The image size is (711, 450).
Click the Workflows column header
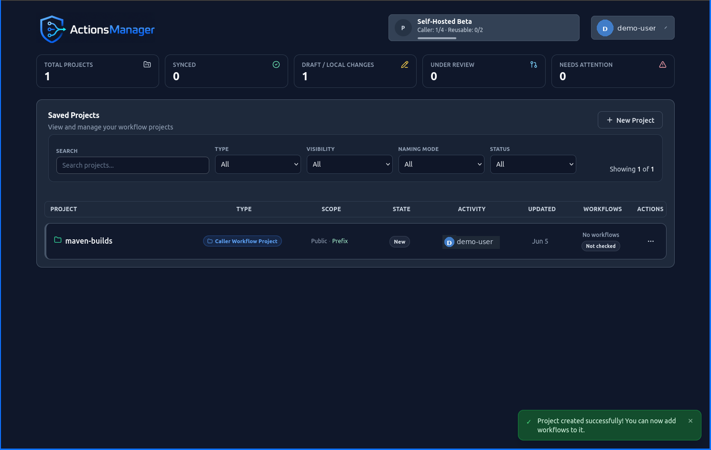point(603,209)
